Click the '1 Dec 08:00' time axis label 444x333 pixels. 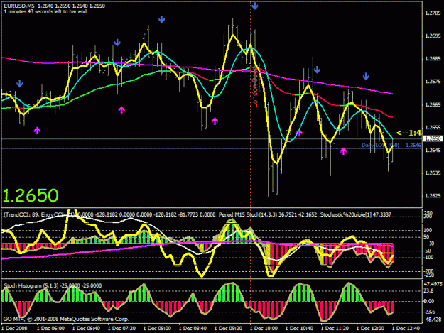coord(157,329)
